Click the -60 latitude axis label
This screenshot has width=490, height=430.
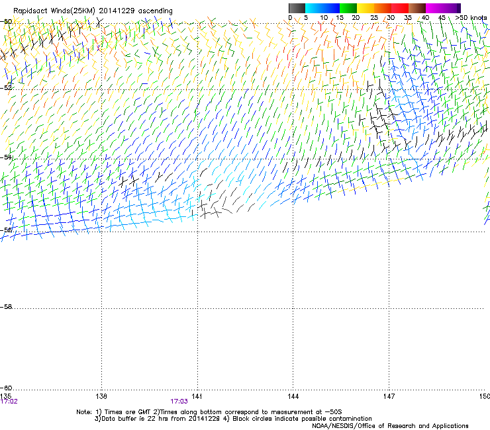pos(6,388)
